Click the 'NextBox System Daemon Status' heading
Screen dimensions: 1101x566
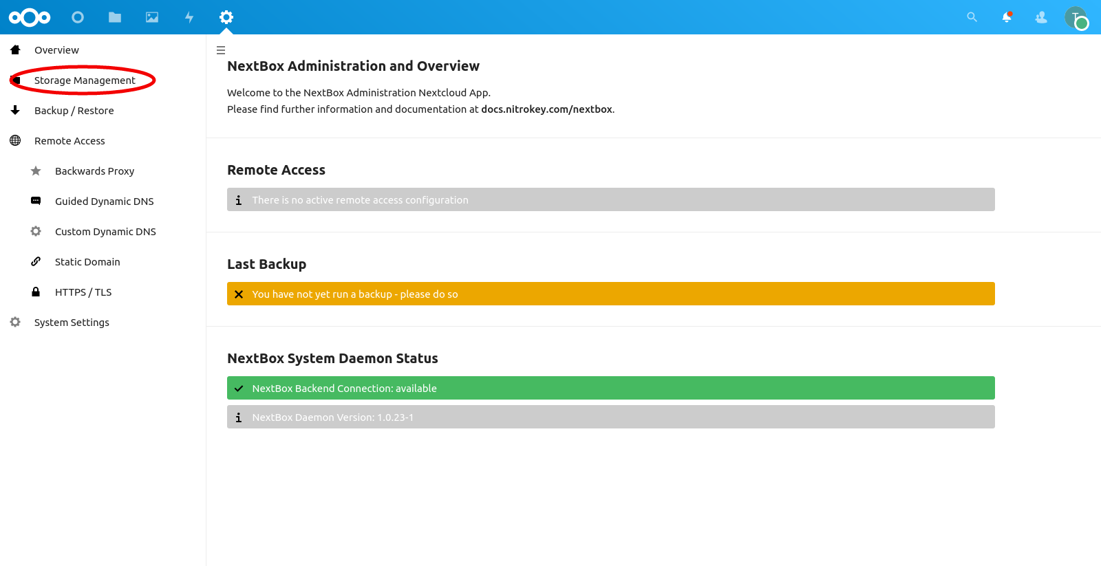click(332, 358)
